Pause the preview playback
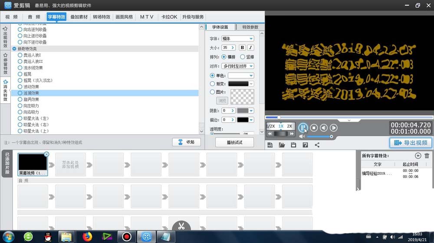The height and width of the screenshot is (243, 434). click(303, 128)
